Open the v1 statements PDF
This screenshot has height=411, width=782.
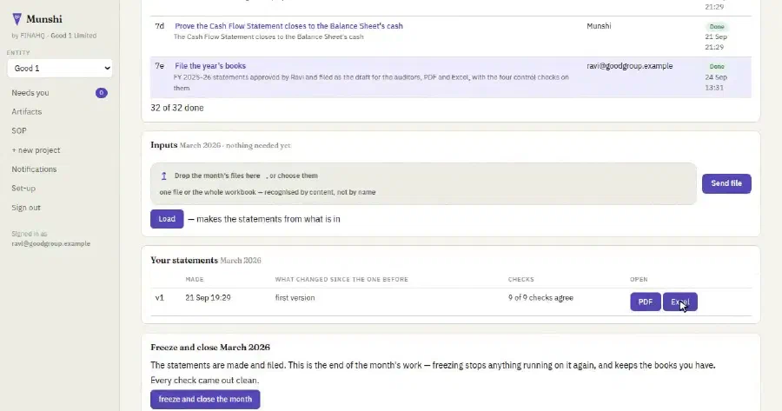(646, 302)
